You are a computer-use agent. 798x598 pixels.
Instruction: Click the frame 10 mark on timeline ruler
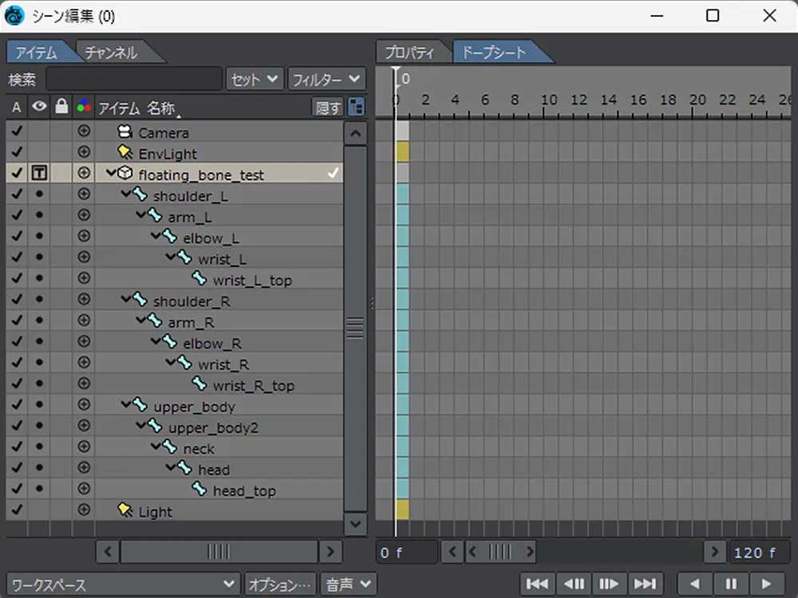click(x=548, y=100)
